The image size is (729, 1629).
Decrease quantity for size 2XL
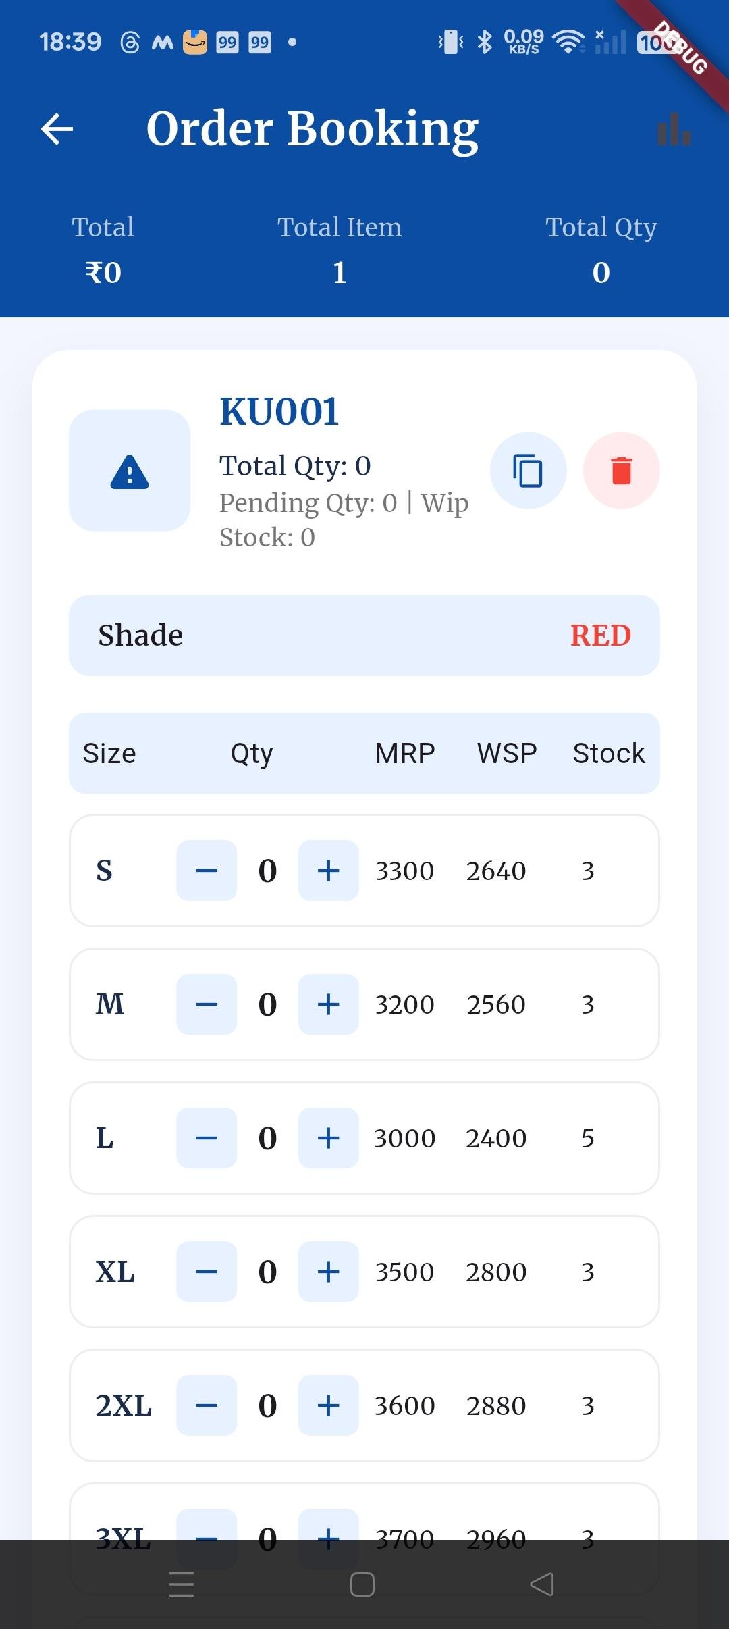[x=207, y=1405]
